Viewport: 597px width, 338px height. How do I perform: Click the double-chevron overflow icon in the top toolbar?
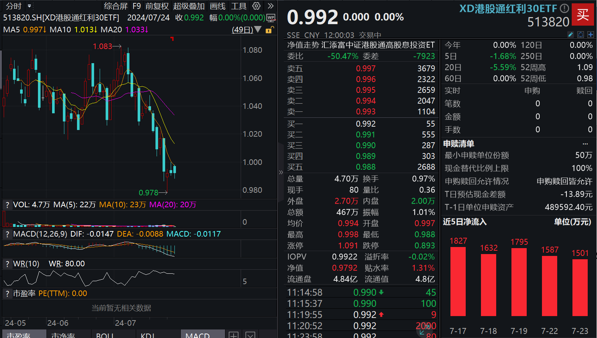270,6
